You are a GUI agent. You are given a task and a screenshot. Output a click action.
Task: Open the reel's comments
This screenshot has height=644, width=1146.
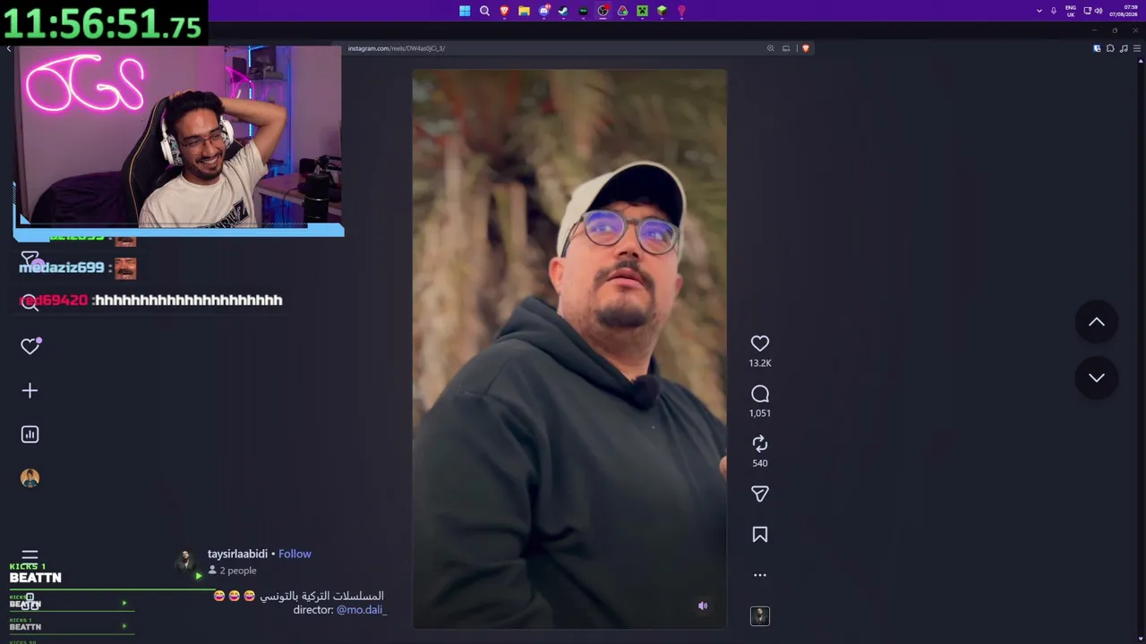760,394
